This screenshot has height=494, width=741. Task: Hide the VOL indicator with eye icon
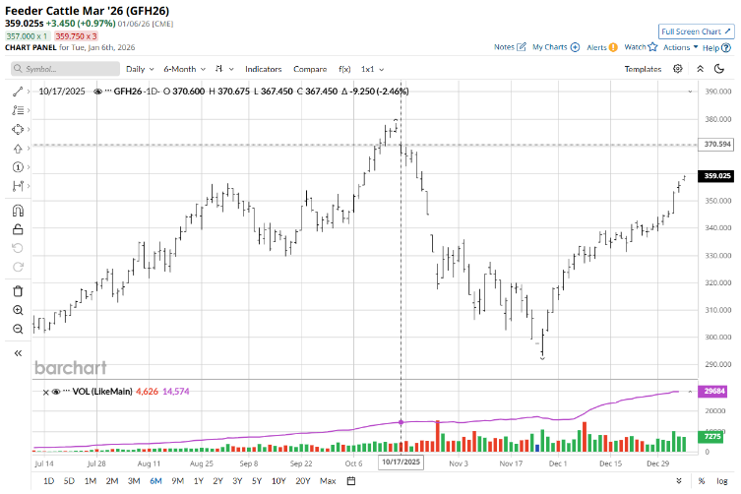(x=54, y=391)
